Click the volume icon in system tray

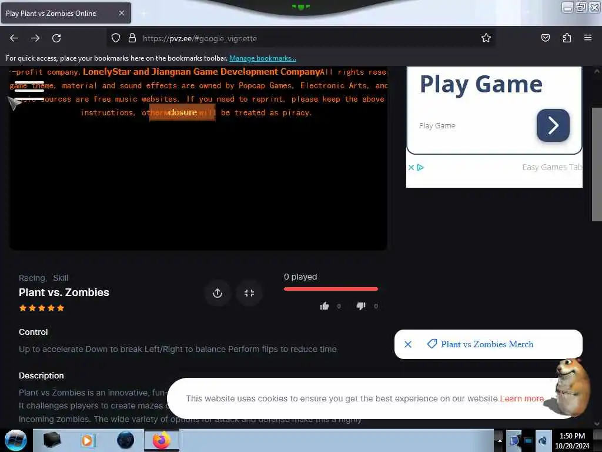[543, 441]
